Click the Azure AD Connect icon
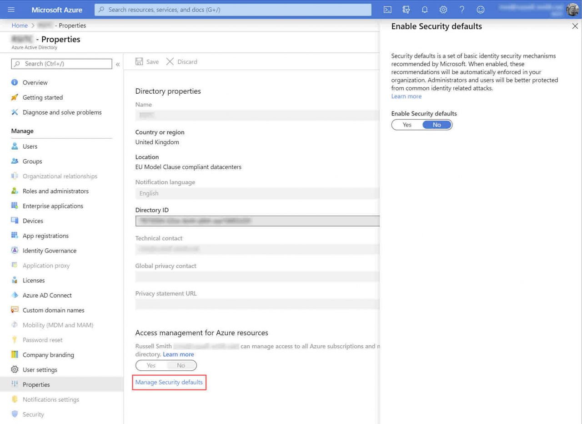The height and width of the screenshot is (424, 582). pos(15,295)
